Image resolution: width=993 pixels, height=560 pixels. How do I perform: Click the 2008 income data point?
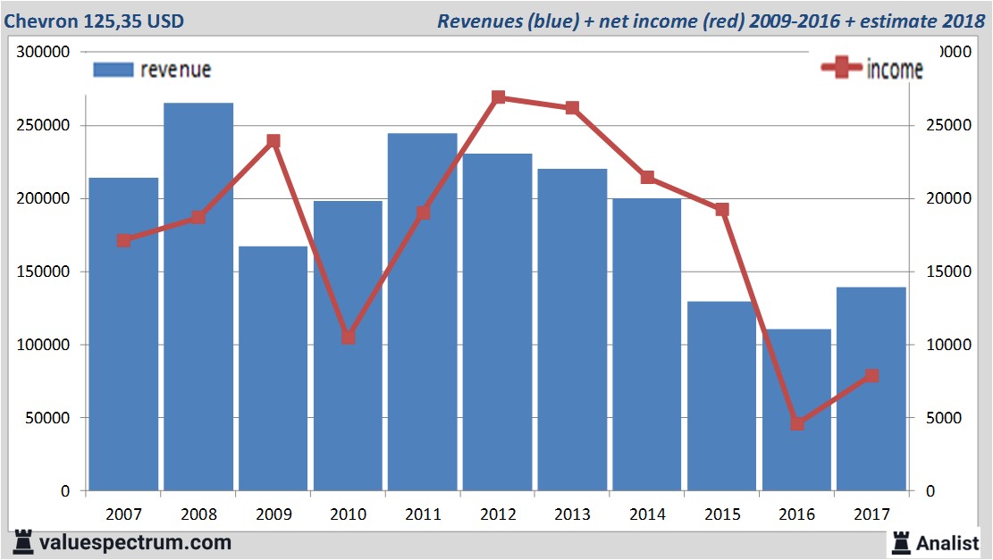point(198,218)
